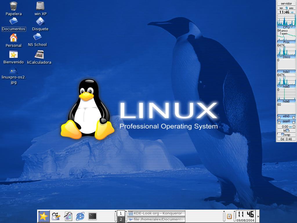Open the Disquete floppy icon
The width and height of the screenshot is (297, 223).
pos(40,21)
